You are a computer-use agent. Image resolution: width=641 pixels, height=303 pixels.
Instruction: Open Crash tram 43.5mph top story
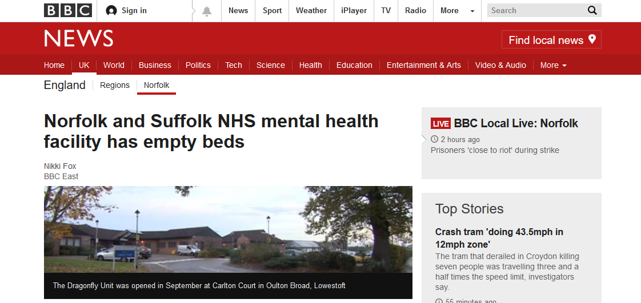(499, 238)
